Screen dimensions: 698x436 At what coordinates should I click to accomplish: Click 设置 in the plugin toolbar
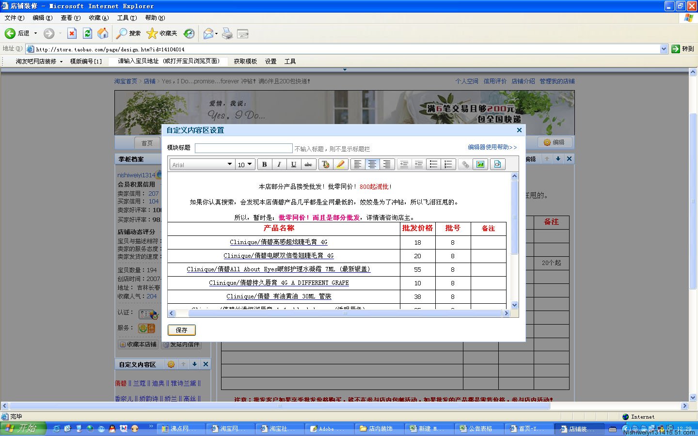[270, 62]
